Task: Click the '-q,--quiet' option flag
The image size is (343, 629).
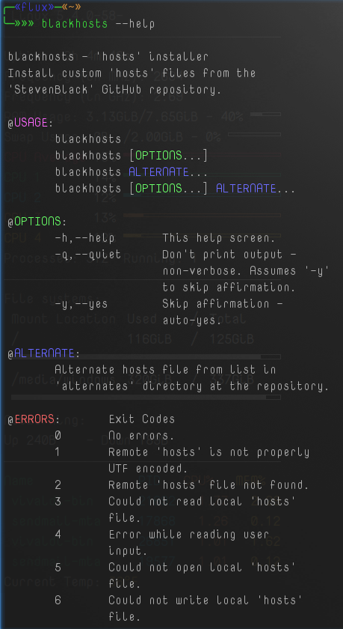Action: (x=87, y=255)
